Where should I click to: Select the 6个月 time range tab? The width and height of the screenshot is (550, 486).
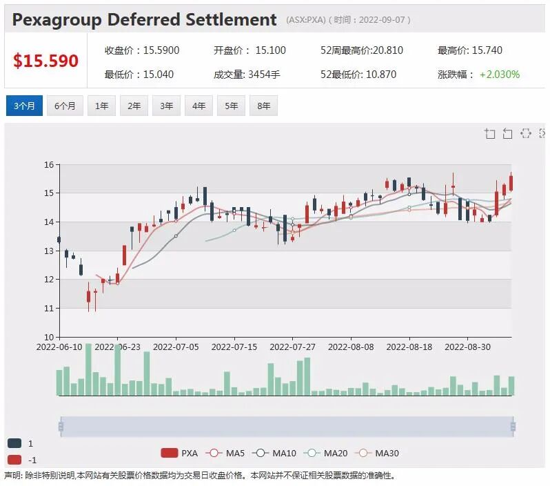(65, 106)
